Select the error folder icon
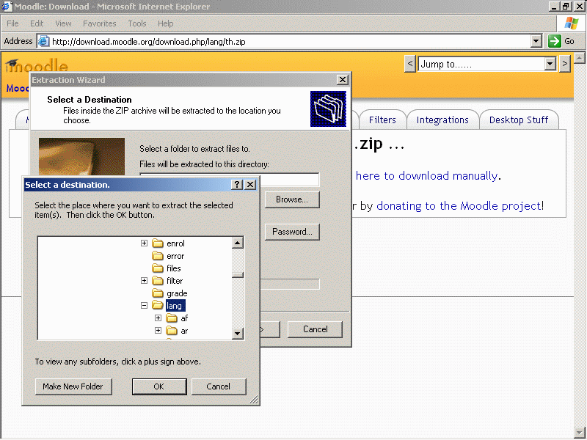This screenshot has width=587, height=440. coord(158,256)
